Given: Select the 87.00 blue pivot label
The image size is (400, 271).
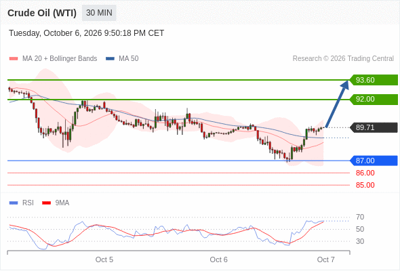Looking at the screenshot, I should [374, 161].
